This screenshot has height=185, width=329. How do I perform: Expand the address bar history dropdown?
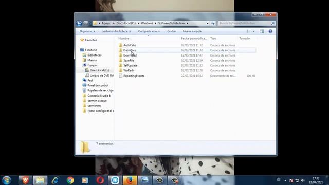[207, 23]
